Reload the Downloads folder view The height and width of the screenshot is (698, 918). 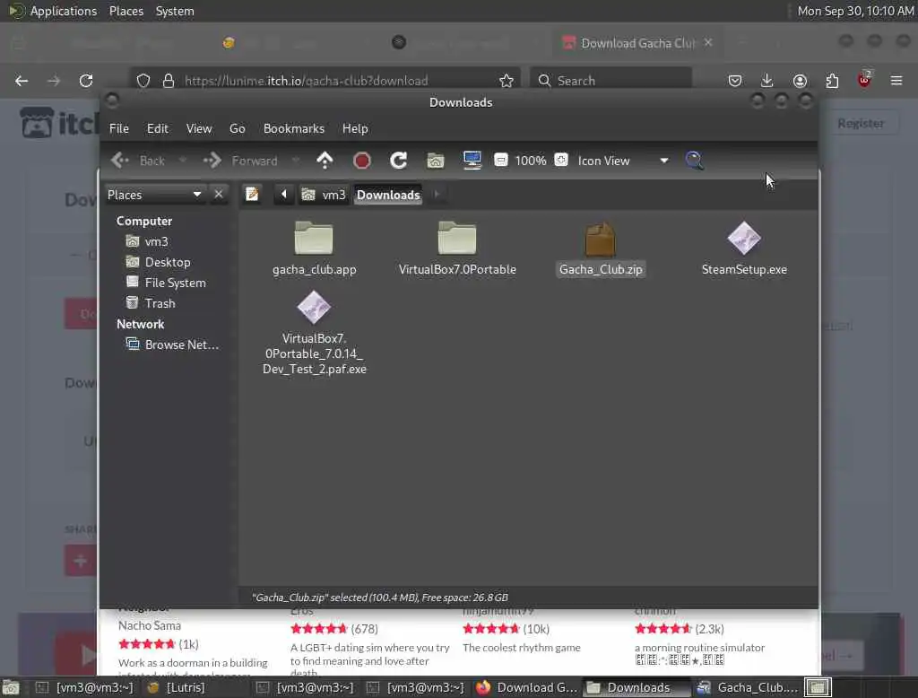399,160
